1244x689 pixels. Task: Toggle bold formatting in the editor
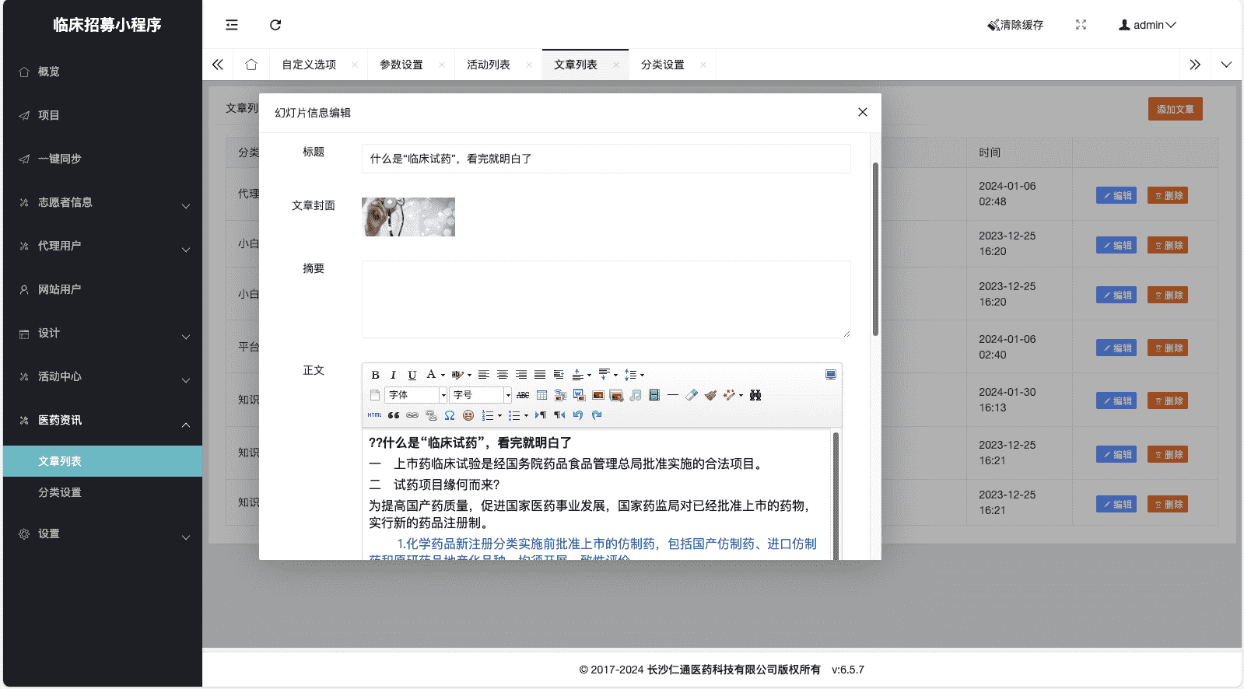tap(376, 375)
